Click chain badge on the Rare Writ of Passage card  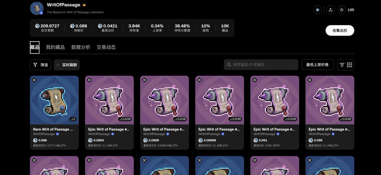(x=34, y=80)
